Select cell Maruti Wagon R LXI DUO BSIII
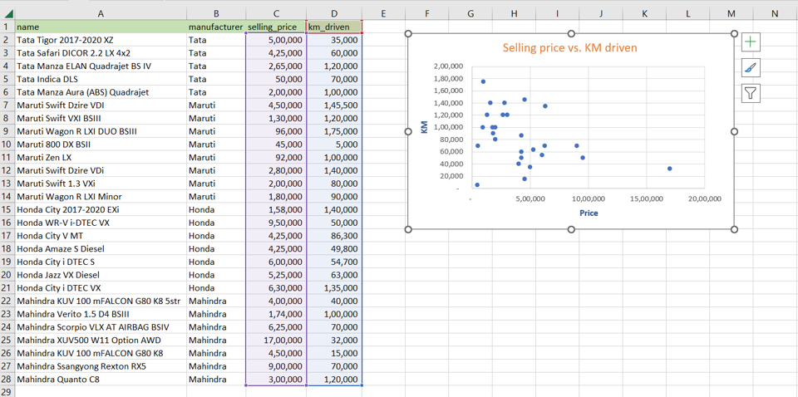 [101, 131]
